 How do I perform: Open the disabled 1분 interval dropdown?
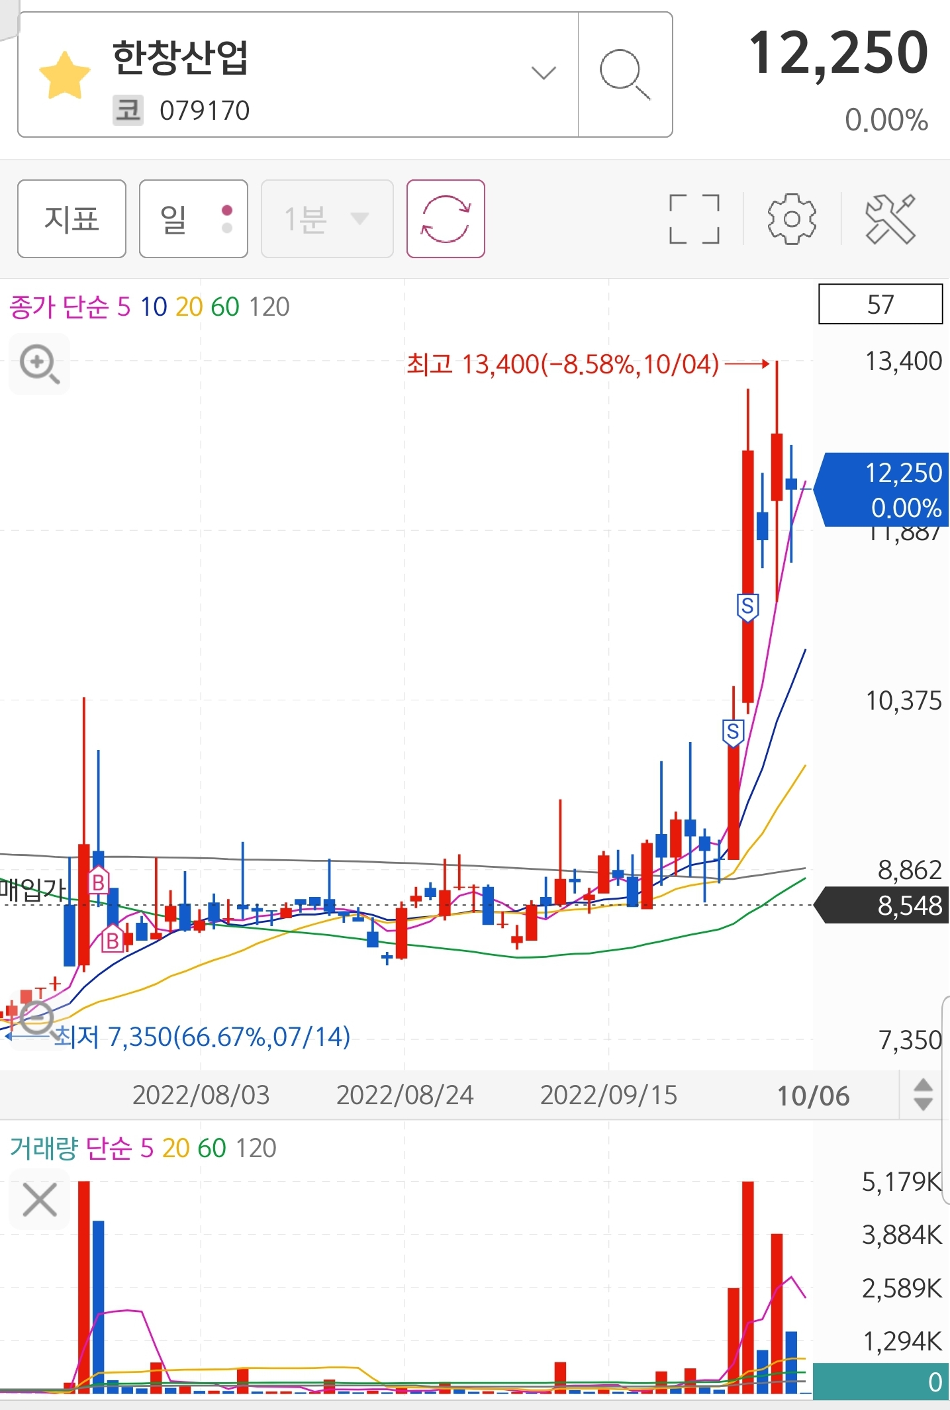pos(327,218)
